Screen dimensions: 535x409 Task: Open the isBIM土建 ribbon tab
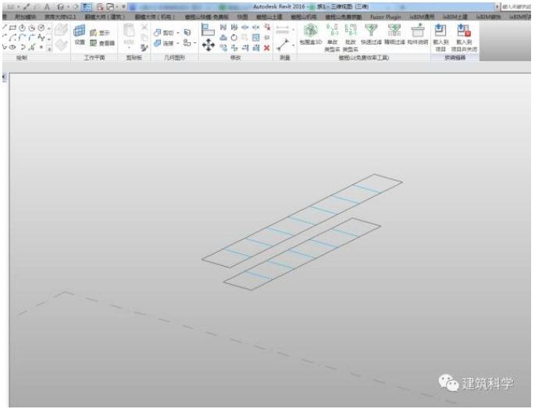pos(455,16)
